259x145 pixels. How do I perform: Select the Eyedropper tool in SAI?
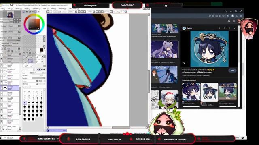coord(35,53)
